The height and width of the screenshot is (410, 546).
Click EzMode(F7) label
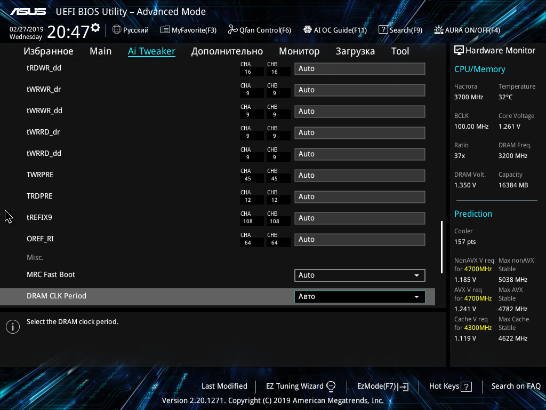click(376, 387)
